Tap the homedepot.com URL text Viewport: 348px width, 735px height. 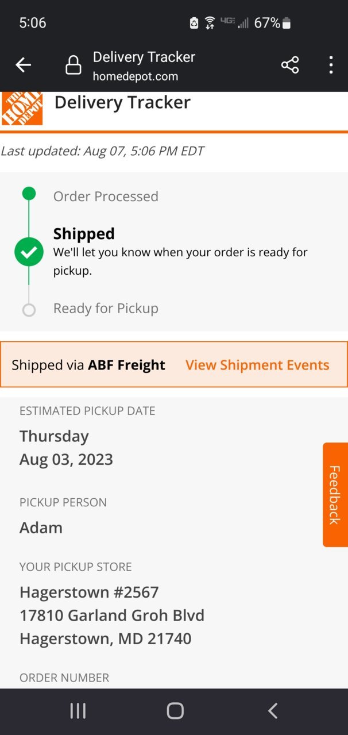tap(136, 76)
